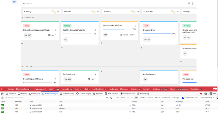Add a card below Integration with Angular/React
This screenshot has width=218, height=117.
(22, 43)
